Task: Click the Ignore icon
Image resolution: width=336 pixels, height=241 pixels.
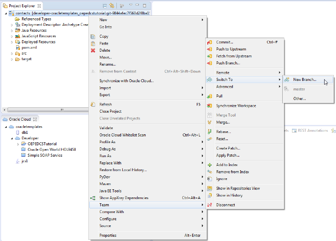Action: [209, 179]
